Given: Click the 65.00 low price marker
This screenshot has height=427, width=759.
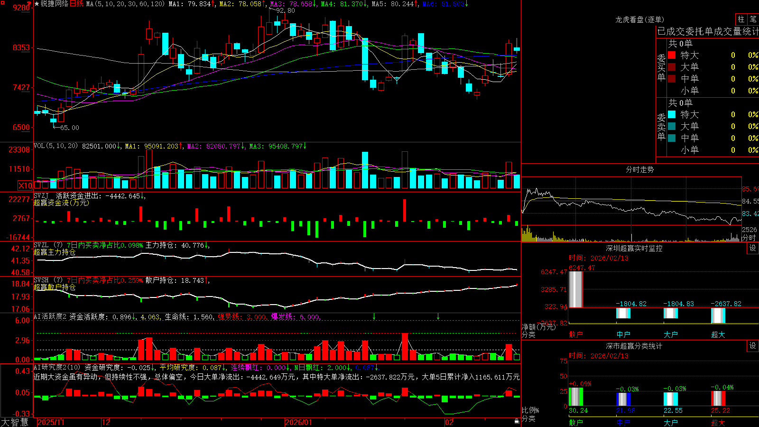Looking at the screenshot, I should pos(70,128).
